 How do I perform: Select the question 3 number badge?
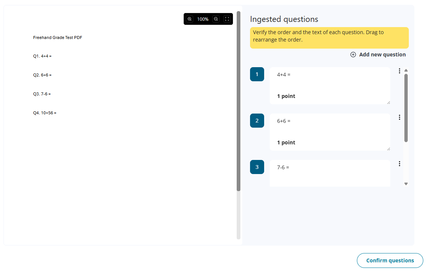click(257, 167)
